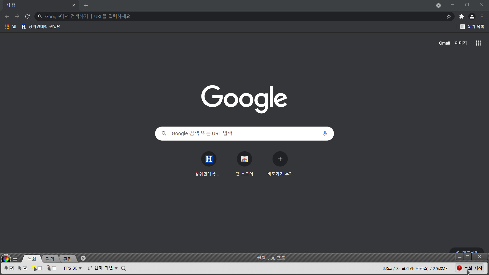Screen dimensions: 489x275
Task: Click the magnifier icon in Honeycam toolbar
Action: (124, 268)
